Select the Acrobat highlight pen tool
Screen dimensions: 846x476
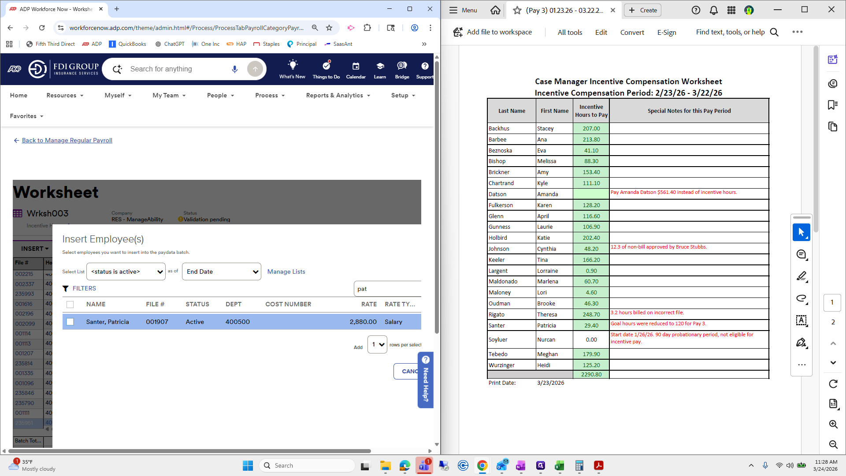point(801,276)
